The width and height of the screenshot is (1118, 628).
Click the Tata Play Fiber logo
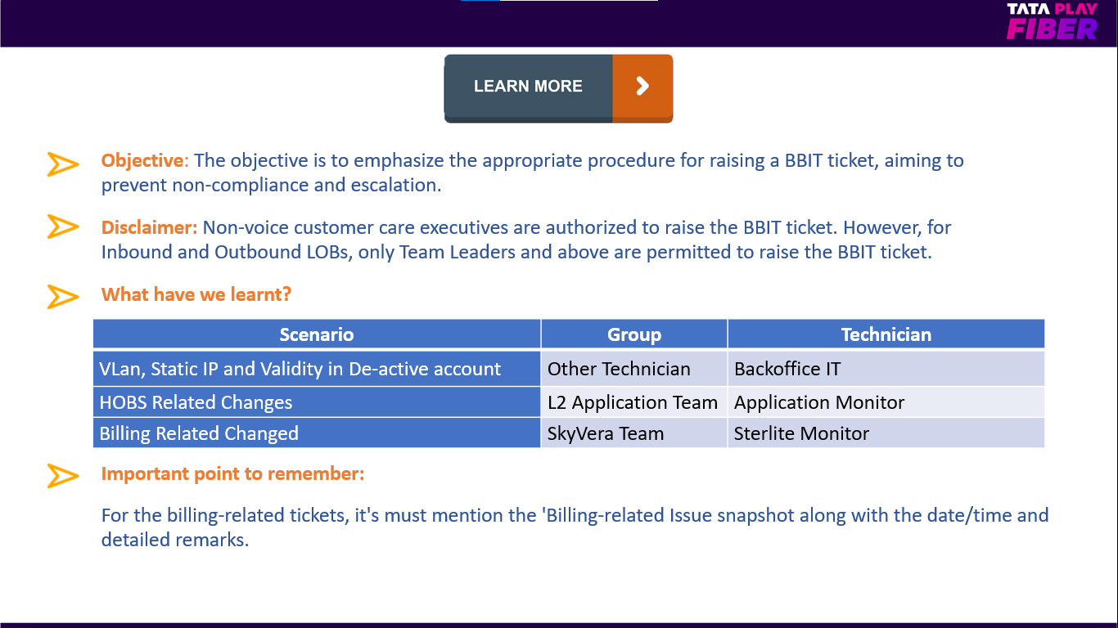pos(1052,21)
